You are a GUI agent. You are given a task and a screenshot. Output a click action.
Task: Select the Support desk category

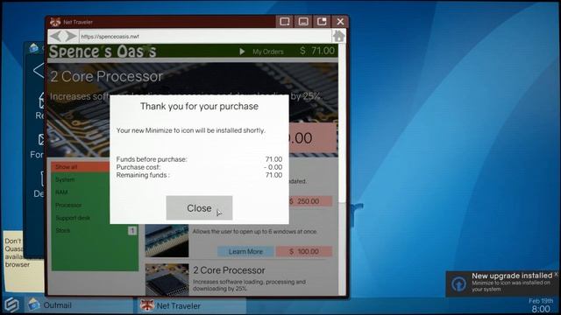[x=73, y=218]
